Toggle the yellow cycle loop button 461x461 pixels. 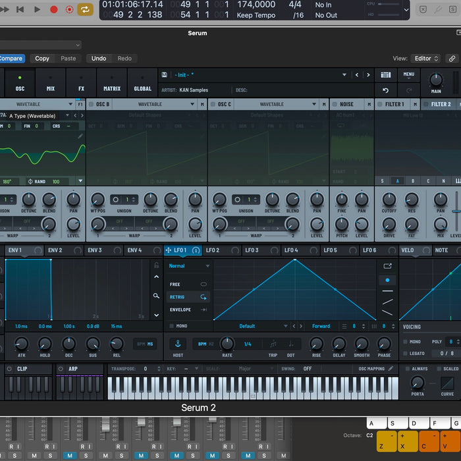[85, 10]
